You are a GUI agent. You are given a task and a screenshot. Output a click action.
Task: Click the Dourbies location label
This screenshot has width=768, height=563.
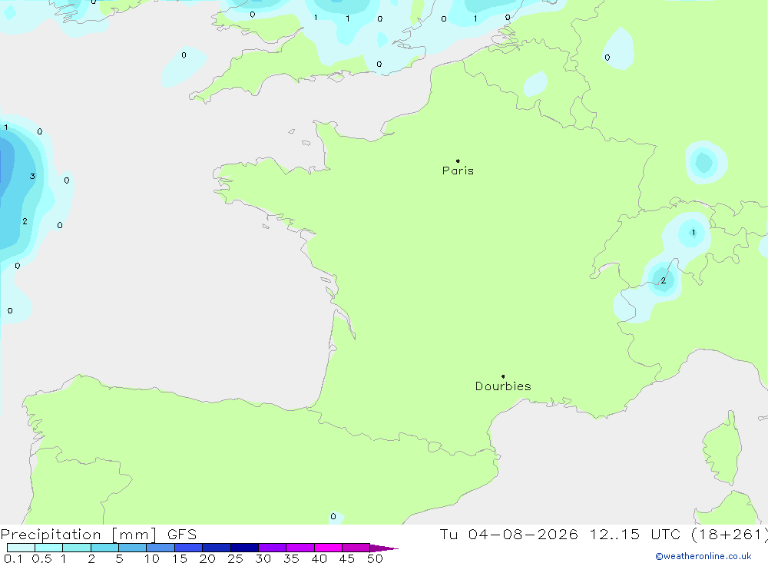503,386
